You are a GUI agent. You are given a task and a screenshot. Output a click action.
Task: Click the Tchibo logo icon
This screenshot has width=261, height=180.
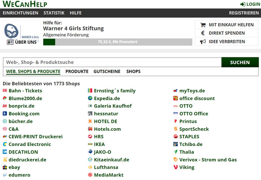[176, 144]
